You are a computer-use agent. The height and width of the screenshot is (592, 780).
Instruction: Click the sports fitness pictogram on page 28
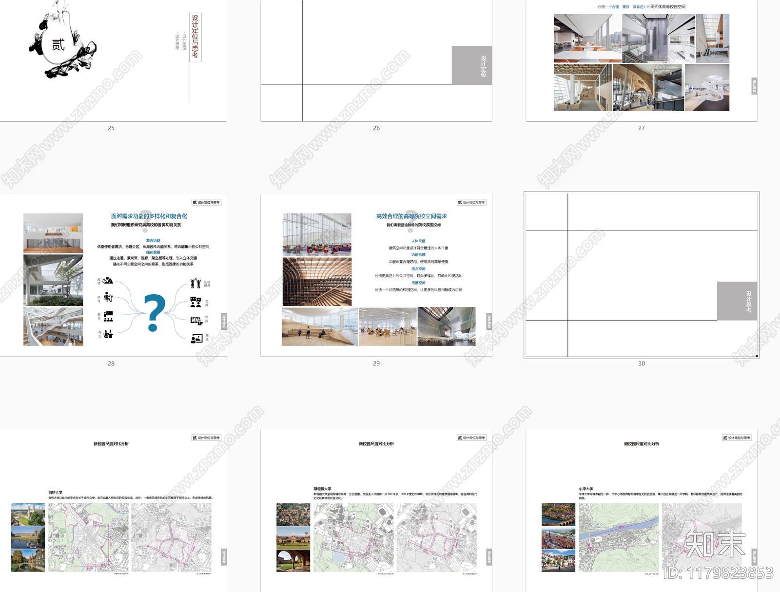pyautogui.click(x=195, y=283)
